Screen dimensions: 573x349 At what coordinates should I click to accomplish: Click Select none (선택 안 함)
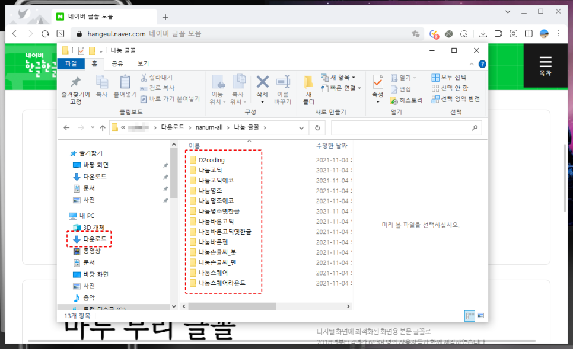pyautogui.click(x=450, y=88)
